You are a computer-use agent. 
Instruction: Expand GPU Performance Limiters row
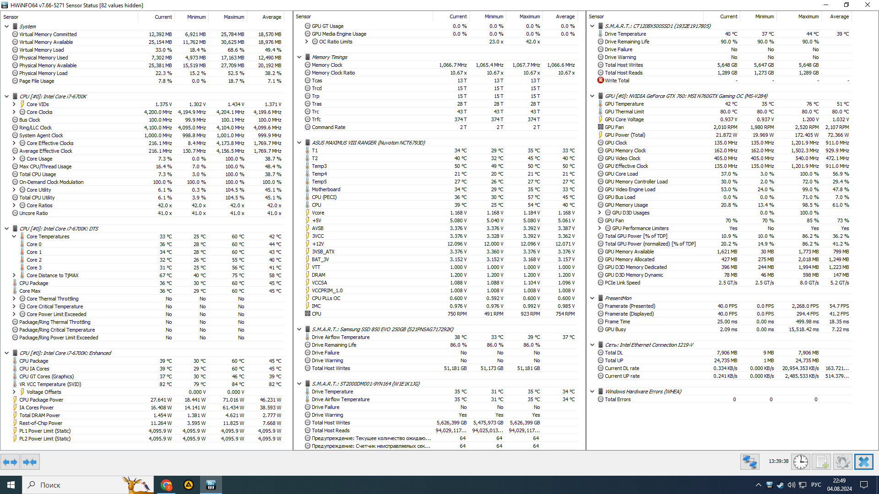600,228
